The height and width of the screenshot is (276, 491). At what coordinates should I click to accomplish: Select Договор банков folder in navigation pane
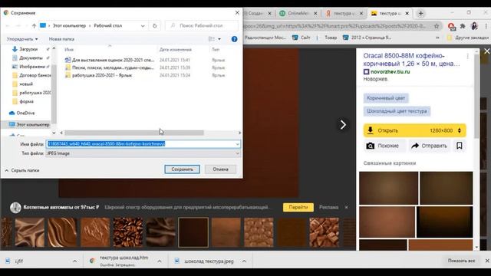coord(31,75)
